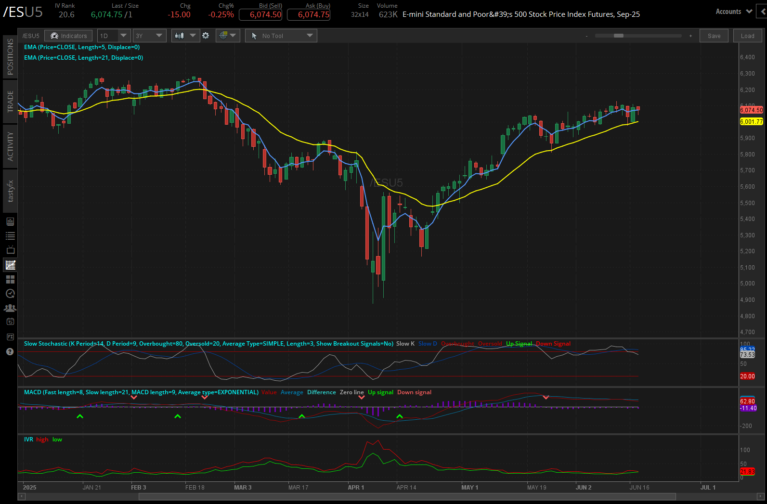Select the Slow Stochastic indicator label

pyautogui.click(x=208, y=344)
